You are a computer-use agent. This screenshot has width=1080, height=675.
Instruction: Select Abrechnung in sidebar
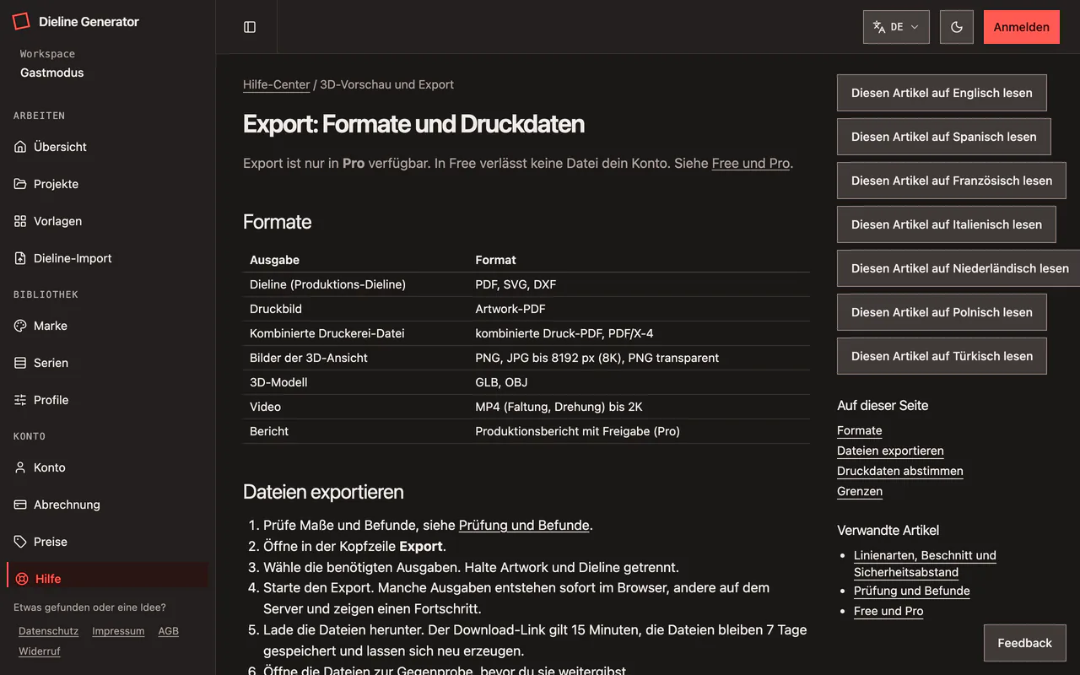tap(107, 505)
